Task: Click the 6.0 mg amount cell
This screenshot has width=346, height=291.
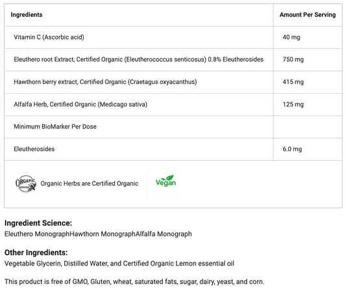Action: 308,149
